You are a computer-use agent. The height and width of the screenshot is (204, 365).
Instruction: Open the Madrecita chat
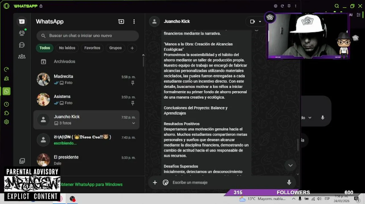point(86,79)
